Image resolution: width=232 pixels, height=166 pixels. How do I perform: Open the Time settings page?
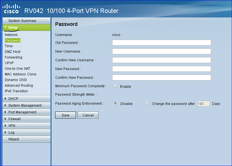click(8, 46)
